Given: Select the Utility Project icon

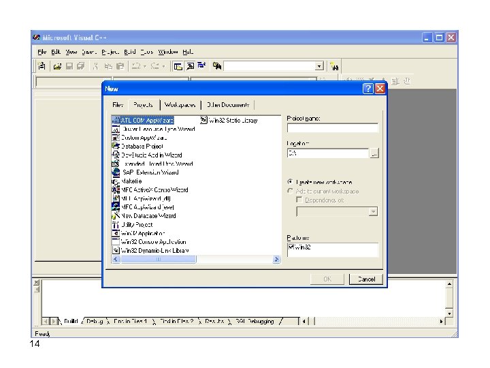Looking at the screenshot, I should (116, 224).
